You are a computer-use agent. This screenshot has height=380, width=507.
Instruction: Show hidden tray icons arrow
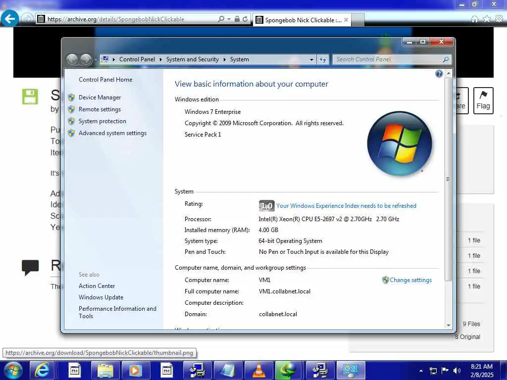click(x=421, y=371)
